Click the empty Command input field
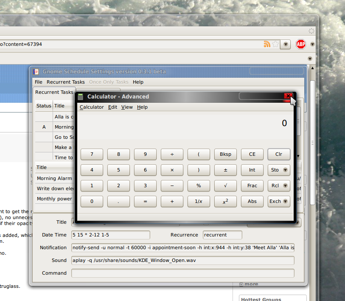Viewport: 345px width, 301px height. (x=183, y=273)
